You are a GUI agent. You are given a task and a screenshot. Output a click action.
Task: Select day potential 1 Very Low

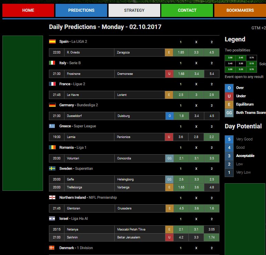(x=229, y=173)
